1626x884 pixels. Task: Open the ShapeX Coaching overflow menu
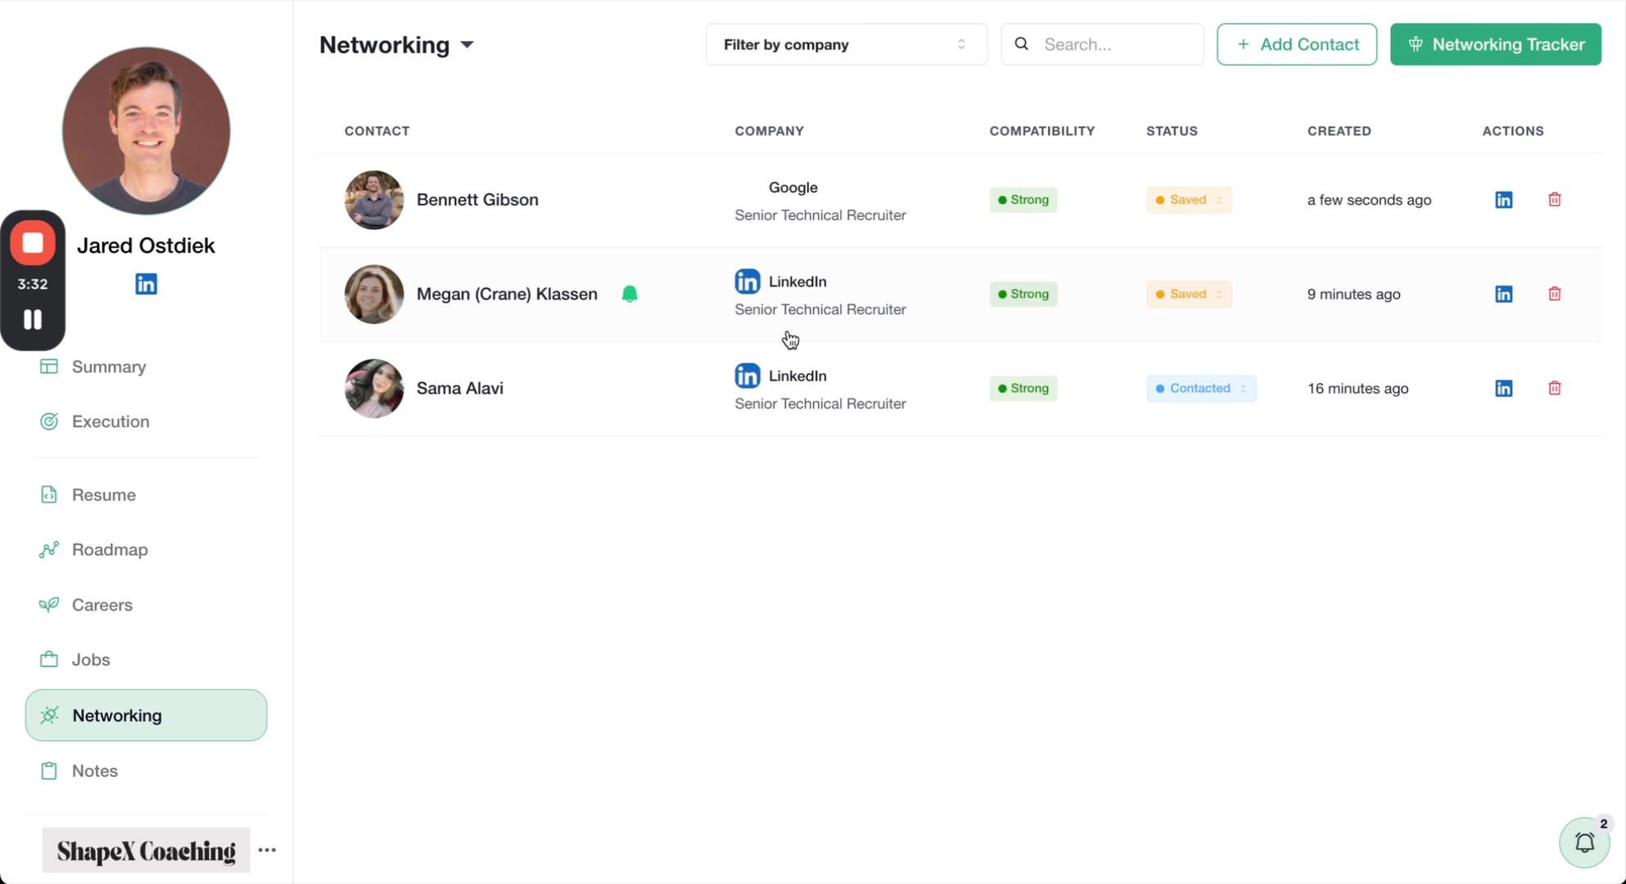click(268, 850)
